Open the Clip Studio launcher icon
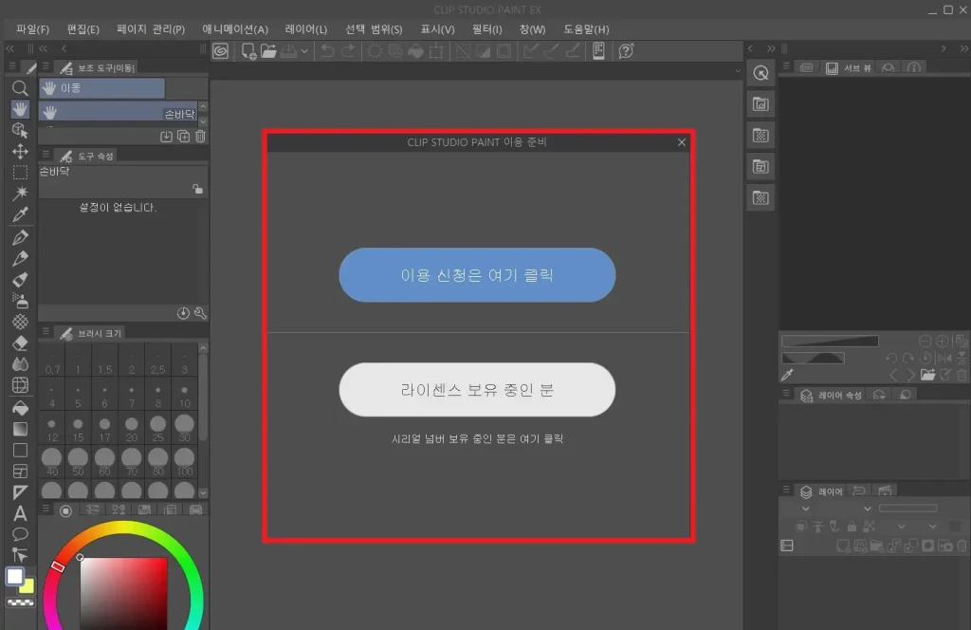Screen dimensions: 971x630 [x=220, y=51]
